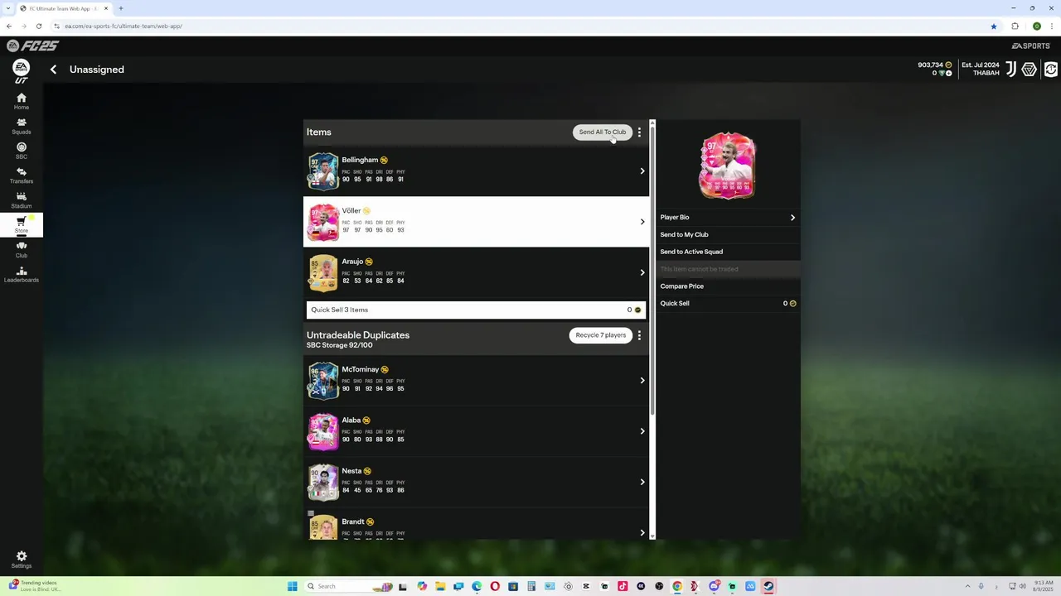
Task: Click Alaba pink card thumbnail
Action: point(323,431)
